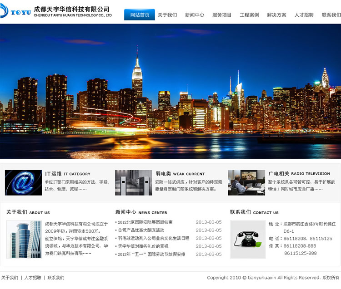Open the 工程案例 menu item

pos(249,15)
